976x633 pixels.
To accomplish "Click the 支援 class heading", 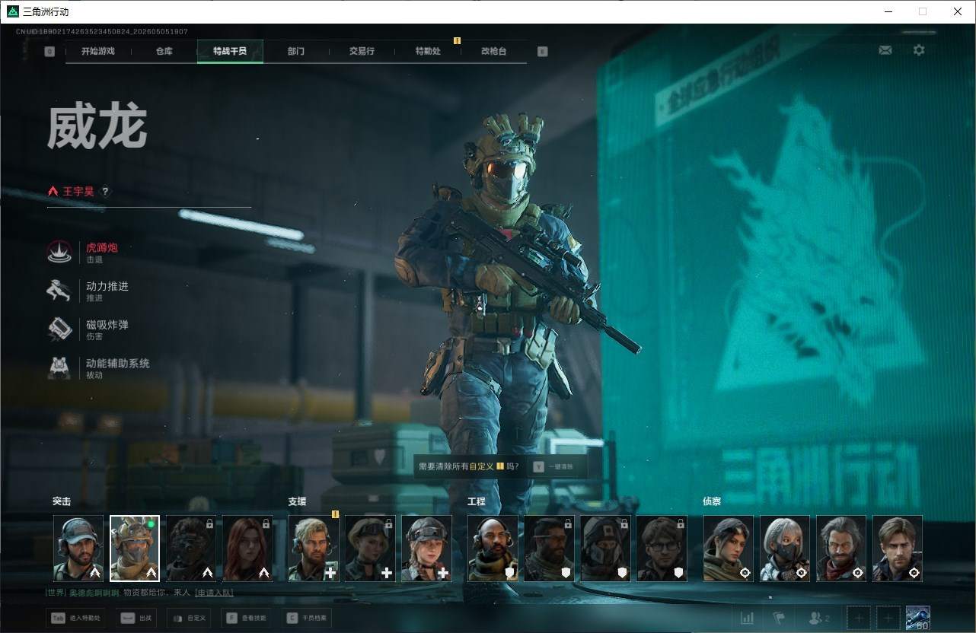I will [x=297, y=502].
